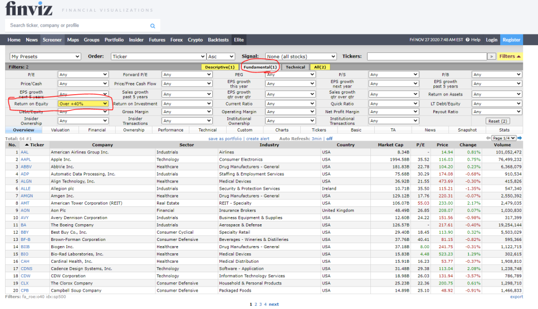This screenshot has height=309, width=538.
Task: Open the P/E filter dropdown
Action: 82,74
